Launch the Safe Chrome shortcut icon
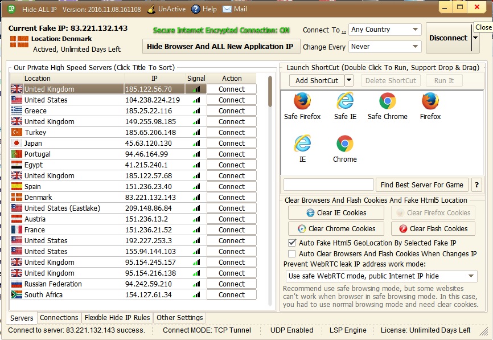Screen dimensions: 493x340 click(x=387, y=101)
